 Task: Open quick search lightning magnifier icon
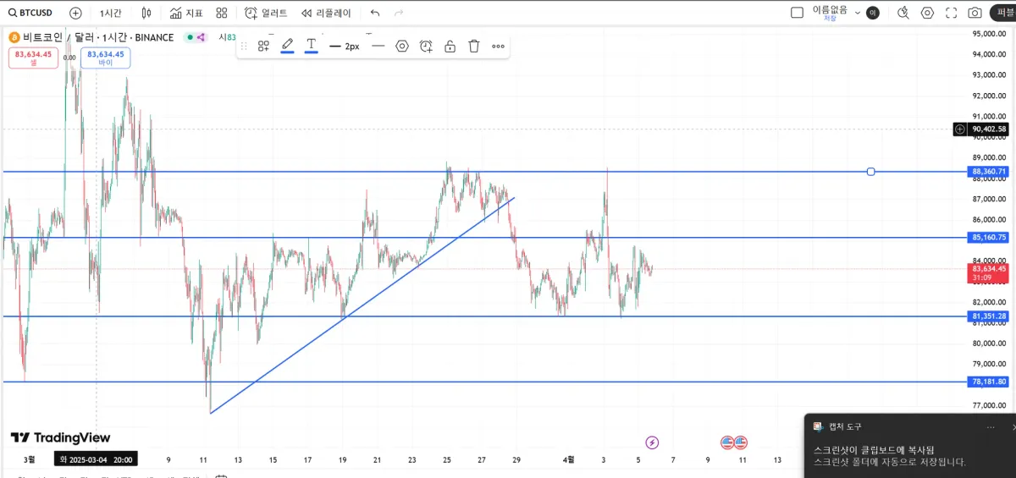pyautogui.click(x=903, y=13)
